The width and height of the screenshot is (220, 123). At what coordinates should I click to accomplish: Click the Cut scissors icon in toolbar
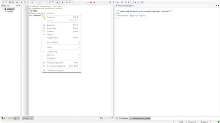pos(21,2)
